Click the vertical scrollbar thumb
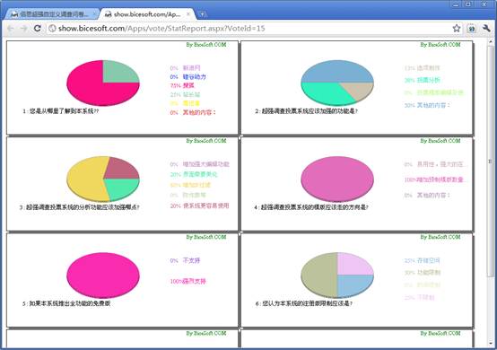The height and width of the screenshot is (350, 497). (491, 162)
